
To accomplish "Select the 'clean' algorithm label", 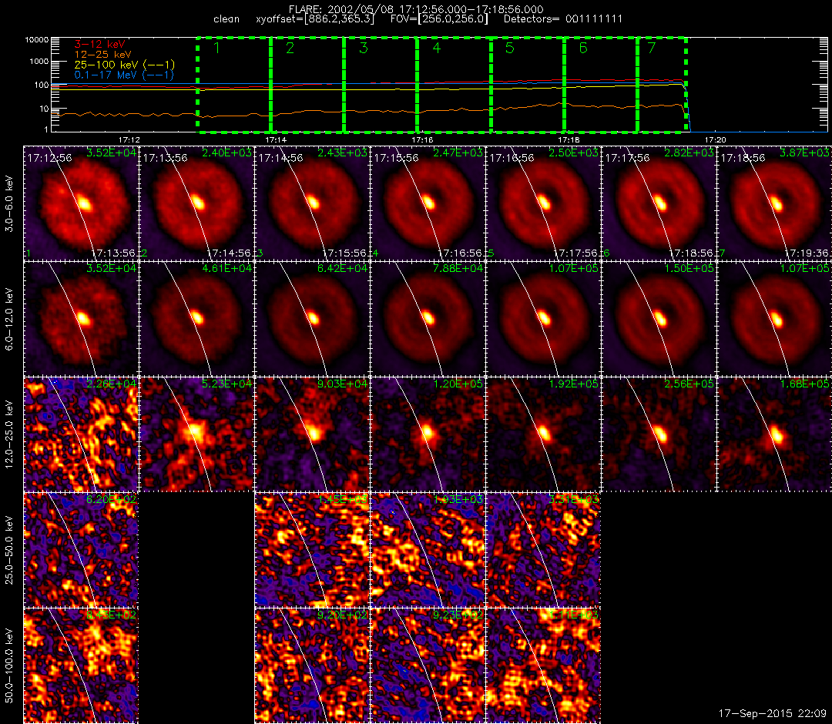I will coord(226,19).
